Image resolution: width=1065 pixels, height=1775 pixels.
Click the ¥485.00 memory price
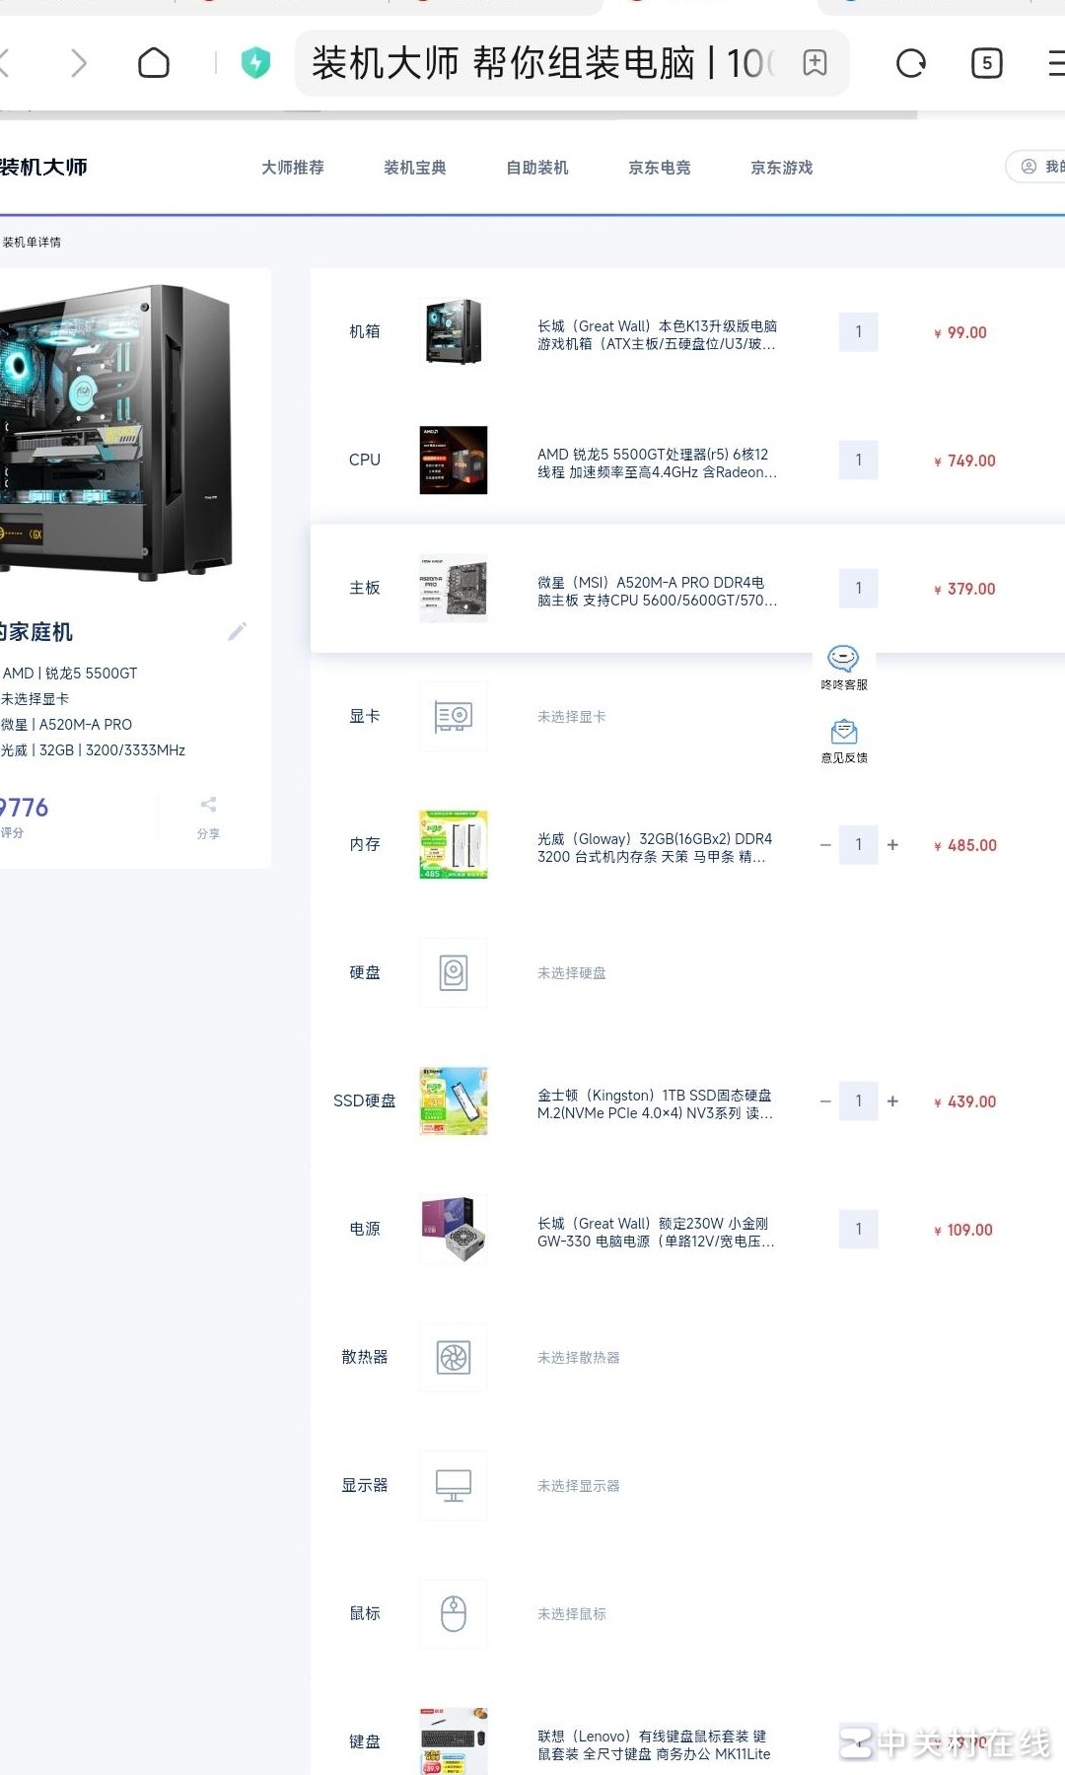point(965,845)
